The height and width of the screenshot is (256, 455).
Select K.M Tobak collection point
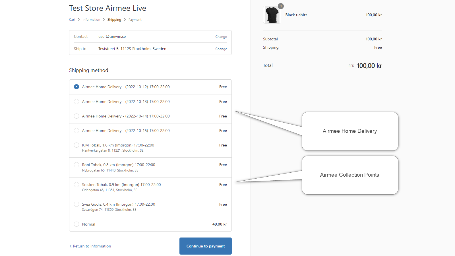click(76, 145)
